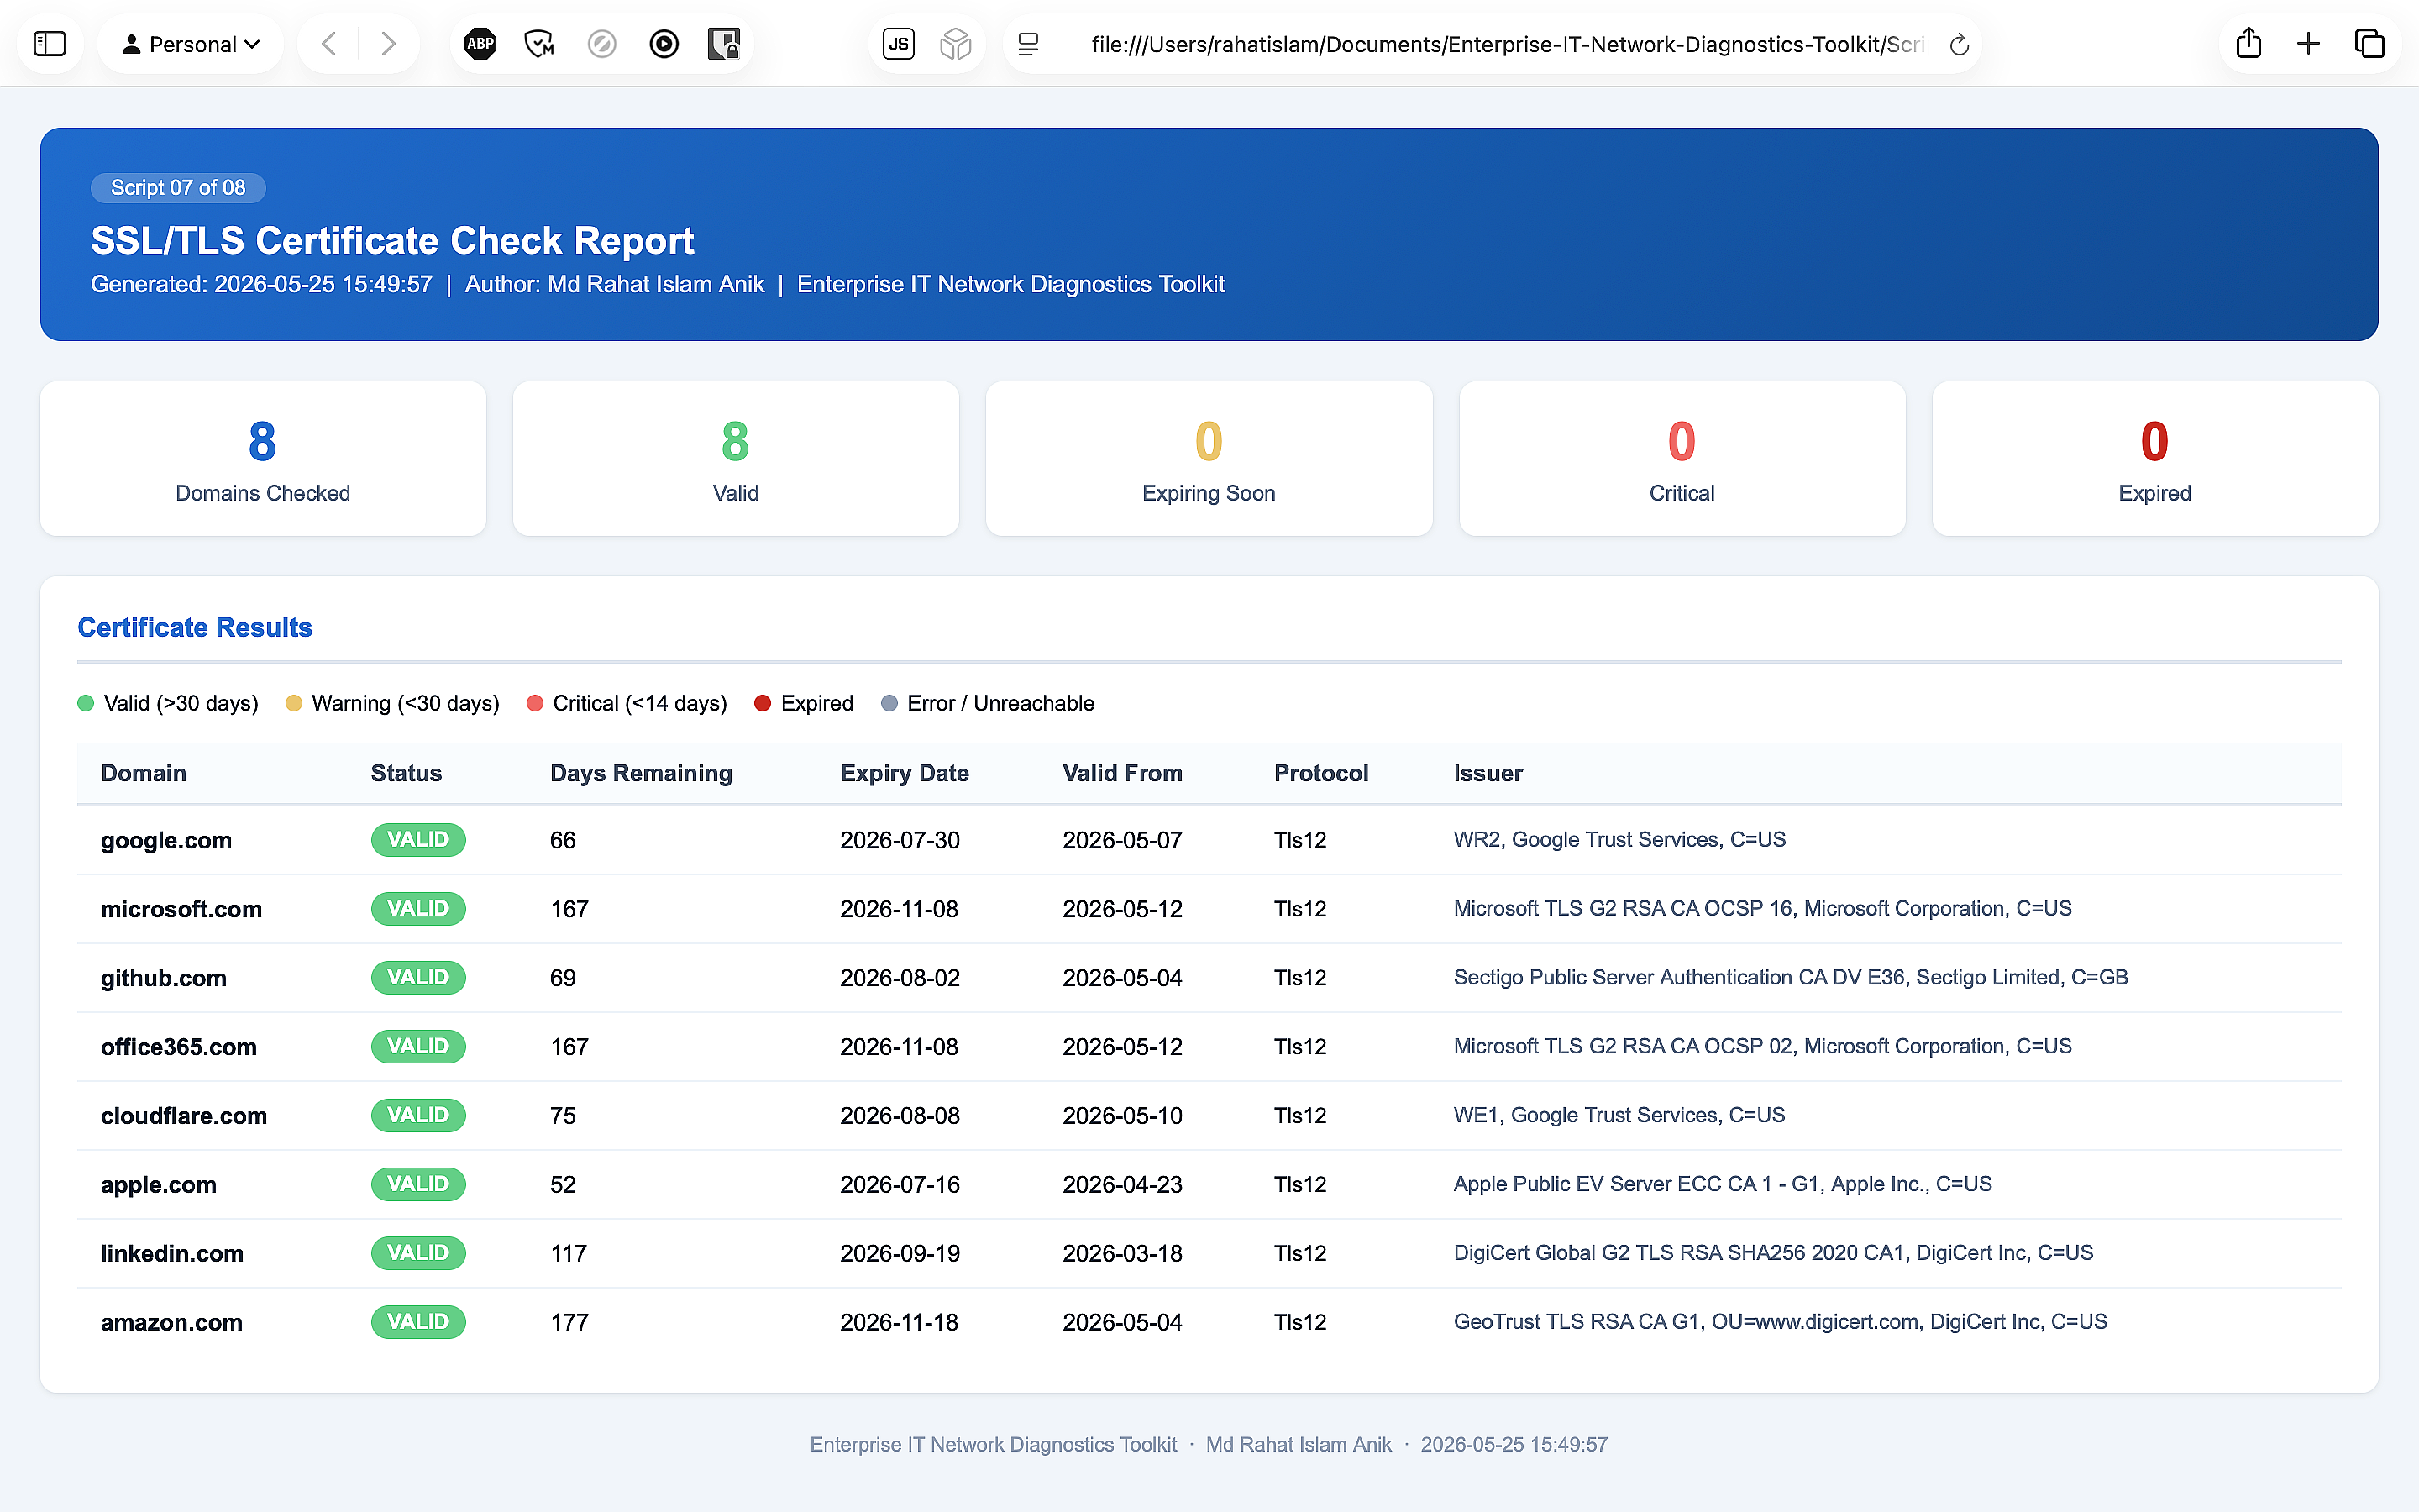This screenshot has width=2419, height=1512.
Task: Toggle the Safari sidebar
Action: [x=50, y=44]
